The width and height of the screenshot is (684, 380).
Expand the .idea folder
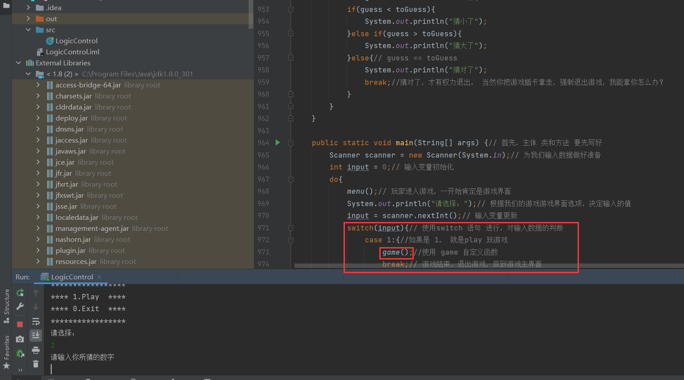click(28, 8)
